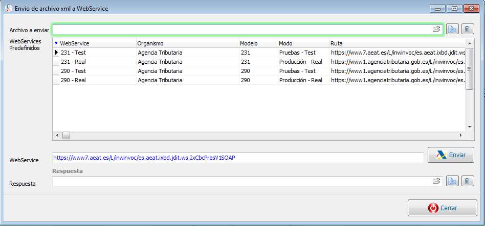Click Ruta cell of 231 - Real row
Viewport: 485px width, 226px height.
coord(397,62)
